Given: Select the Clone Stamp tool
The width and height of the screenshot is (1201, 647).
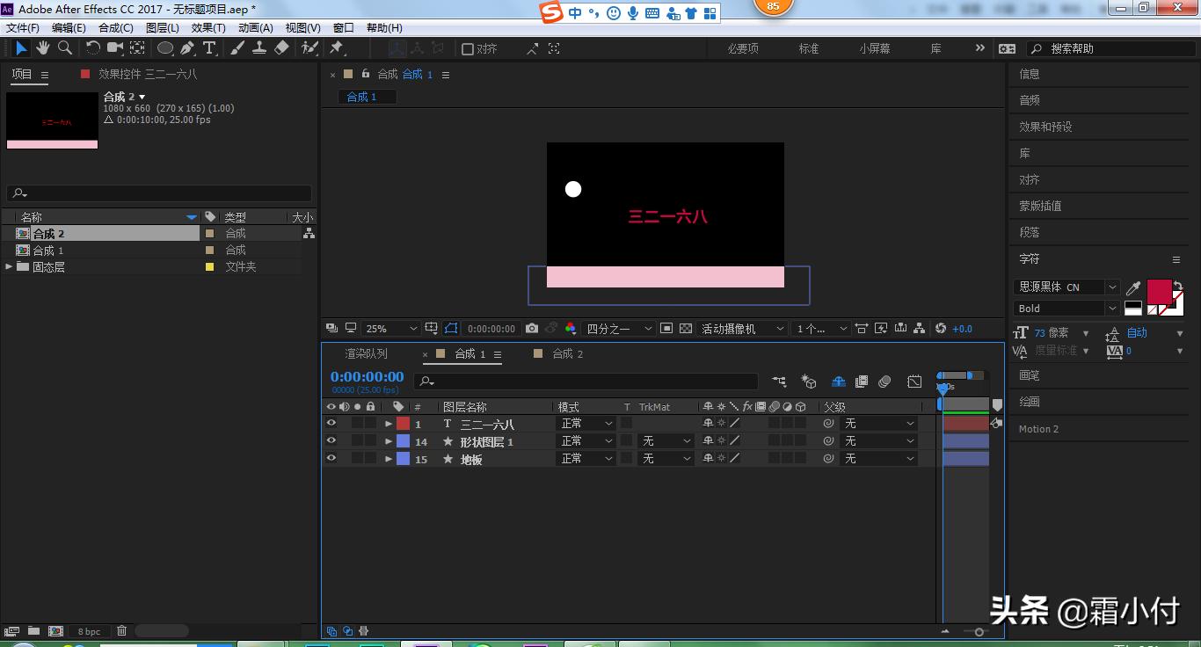Looking at the screenshot, I should click(x=259, y=48).
